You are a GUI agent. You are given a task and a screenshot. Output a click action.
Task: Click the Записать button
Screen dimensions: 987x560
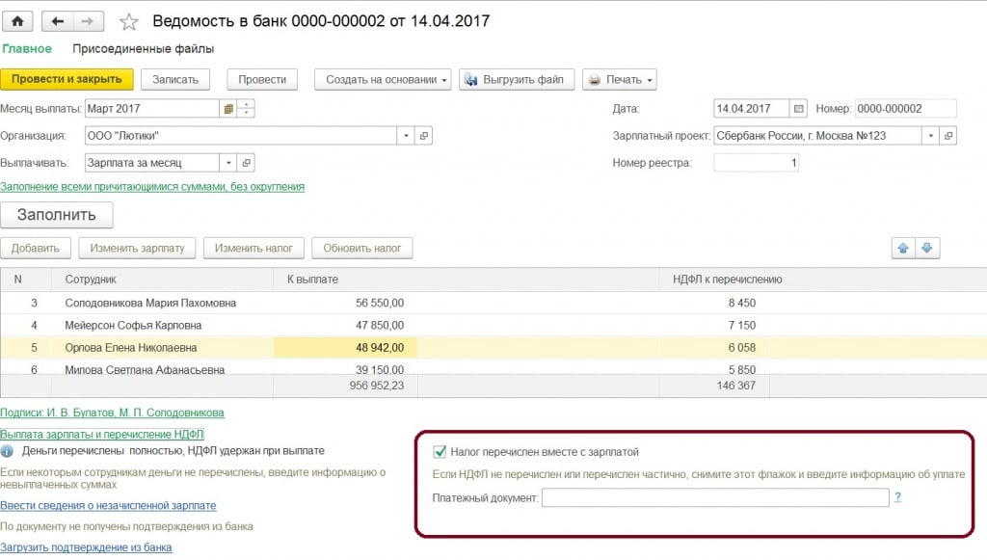point(175,80)
